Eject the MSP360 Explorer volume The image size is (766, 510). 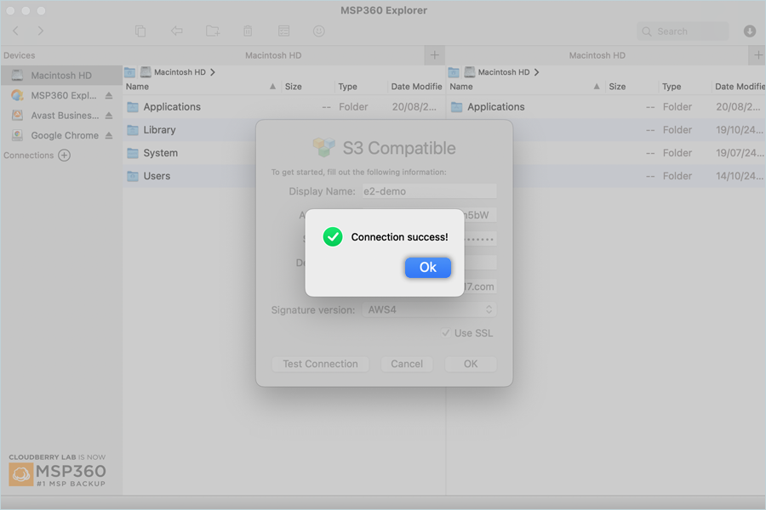pyautogui.click(x=109, y=96)
